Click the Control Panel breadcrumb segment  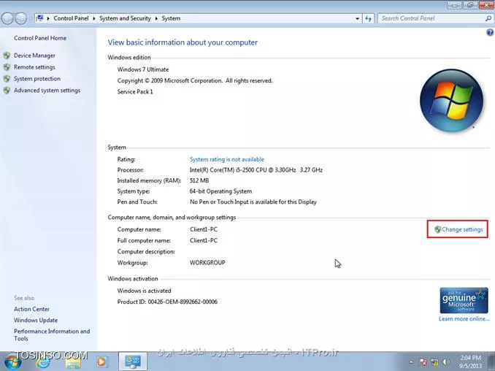(x=71, y=18)
